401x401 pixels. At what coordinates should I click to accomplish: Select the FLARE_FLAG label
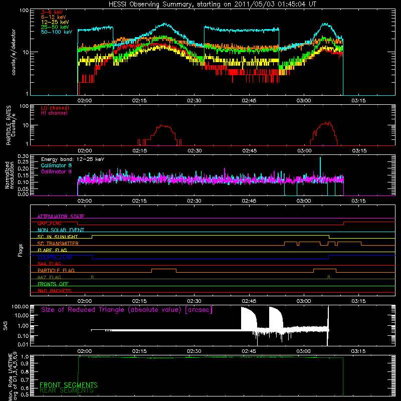[52, 250]
